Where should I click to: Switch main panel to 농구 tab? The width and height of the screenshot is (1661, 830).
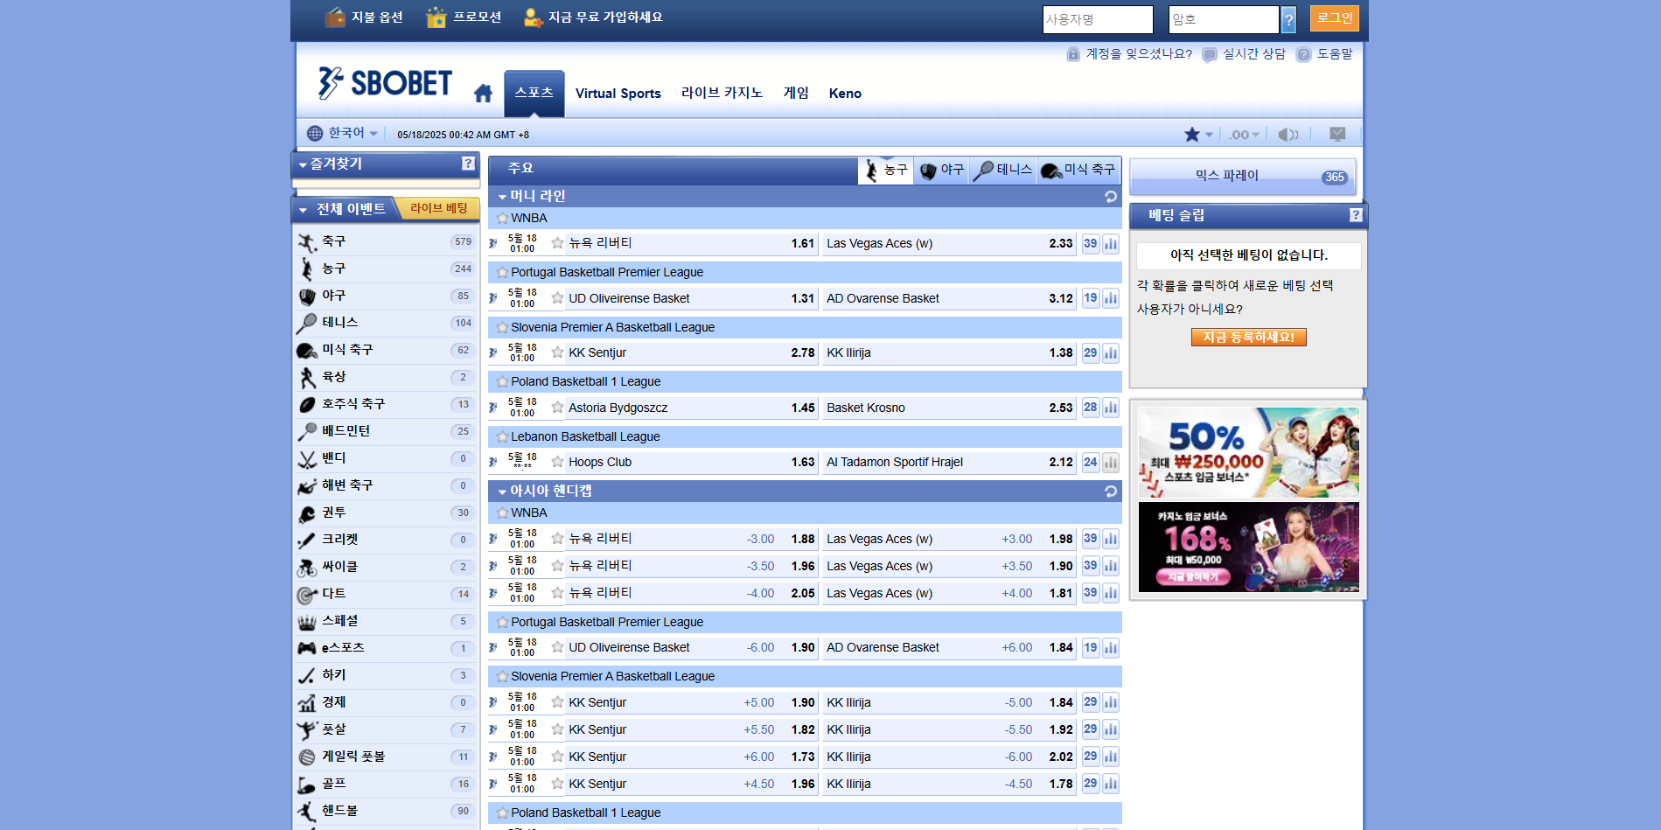pos(886,171)
